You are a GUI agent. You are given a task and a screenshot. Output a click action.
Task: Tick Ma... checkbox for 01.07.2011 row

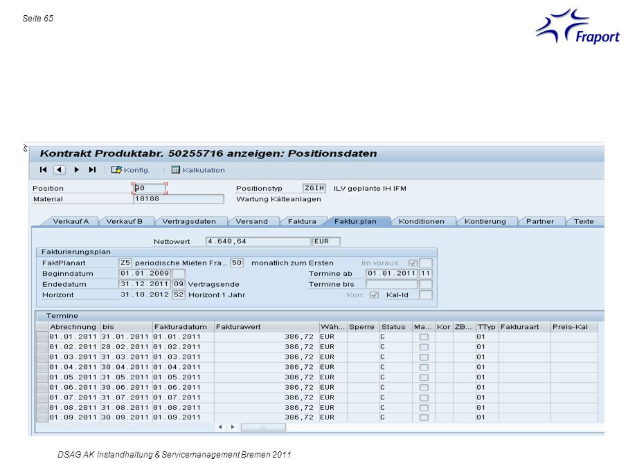(424, 397)
